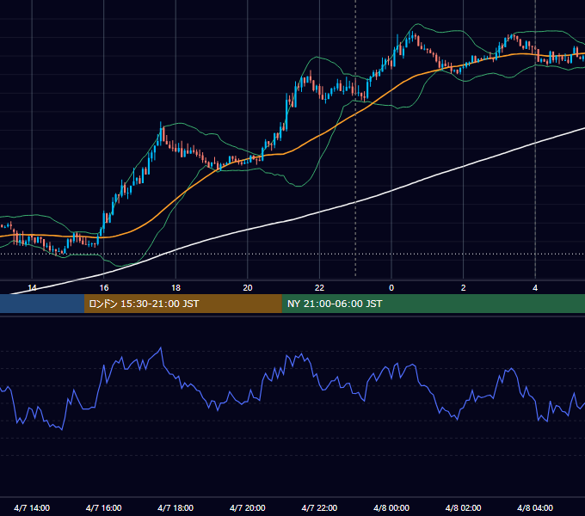Click the 4/7 18:00 time label
Image resolution: width=585 pixels, height=516 pixels.
(x=175, y=507)
